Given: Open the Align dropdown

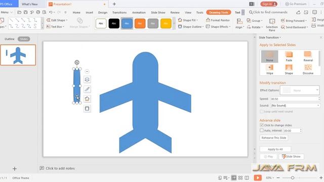Looking at the screenshot, I should pyautogui.click(x=239, y=24).
